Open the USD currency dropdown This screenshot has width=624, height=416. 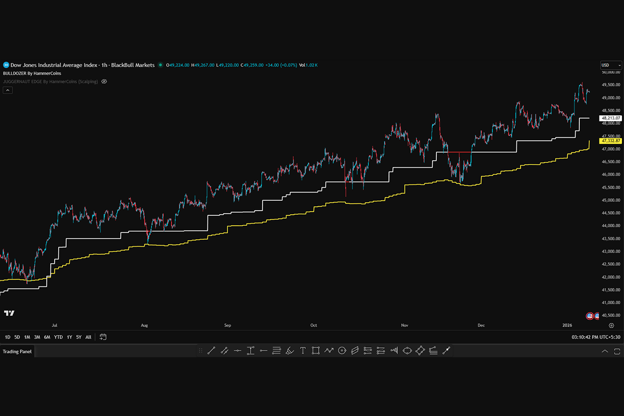(x=607, y=65)
